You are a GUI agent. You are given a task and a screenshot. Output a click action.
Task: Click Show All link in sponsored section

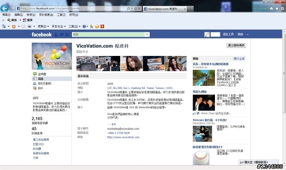239,59
